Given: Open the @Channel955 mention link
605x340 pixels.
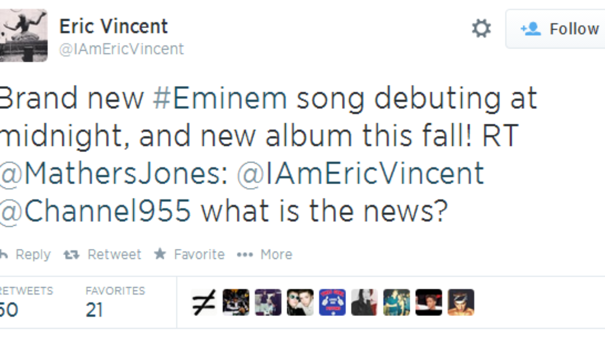Looking at the screenshot, I should click(x=95, y=210).
